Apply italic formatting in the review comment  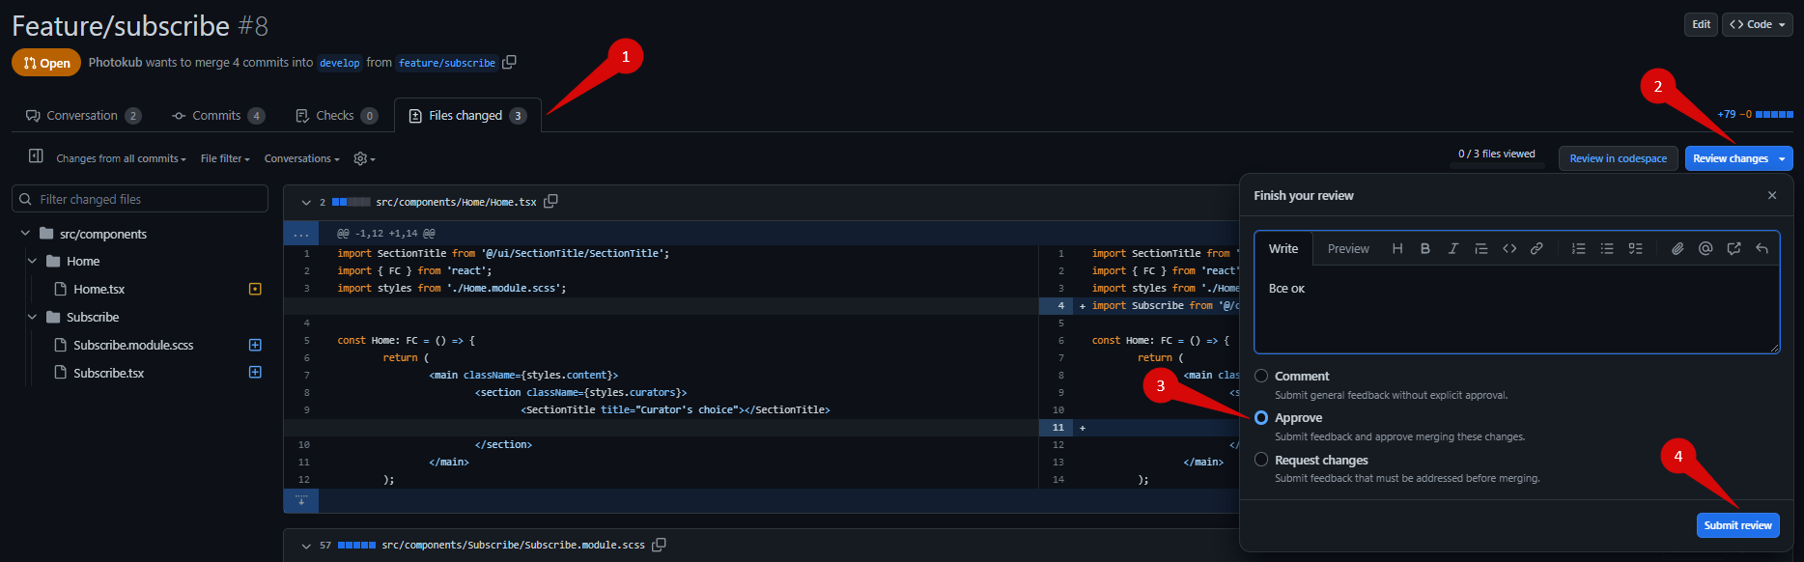1452,248
